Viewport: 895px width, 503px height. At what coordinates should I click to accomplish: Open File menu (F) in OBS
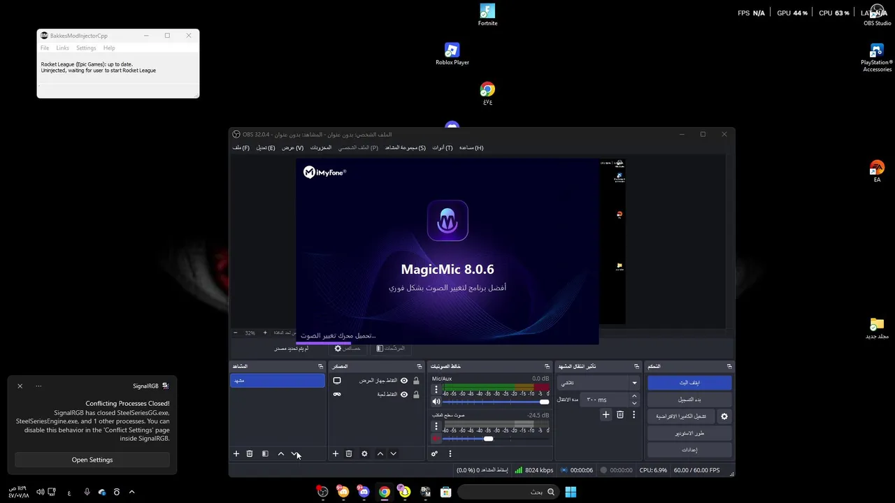click(241, 147)
